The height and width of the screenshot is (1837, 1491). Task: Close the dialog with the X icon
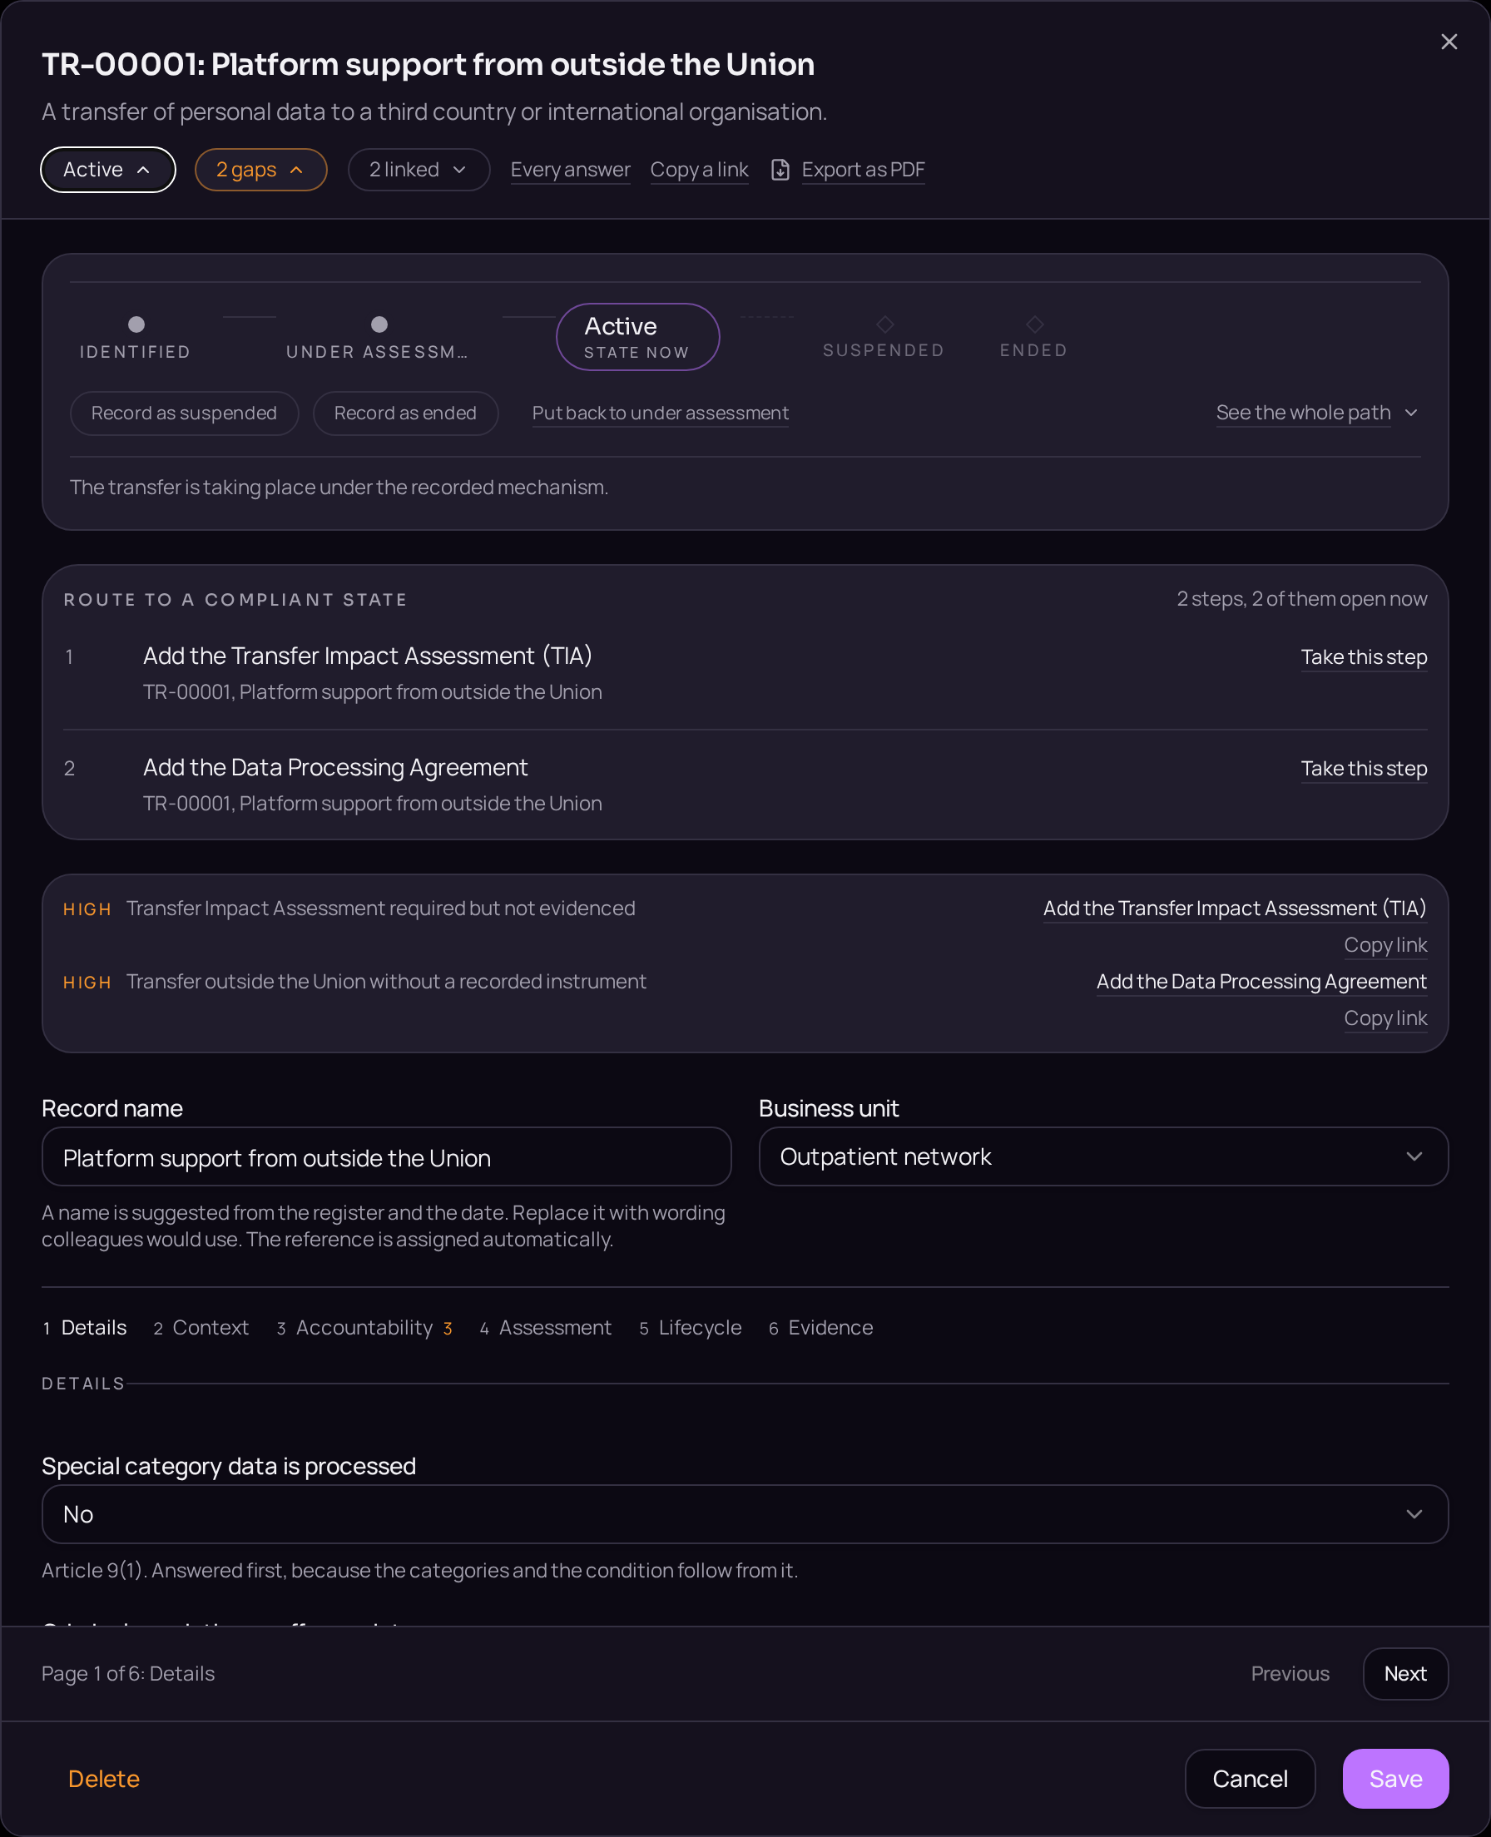[1449, 42]
